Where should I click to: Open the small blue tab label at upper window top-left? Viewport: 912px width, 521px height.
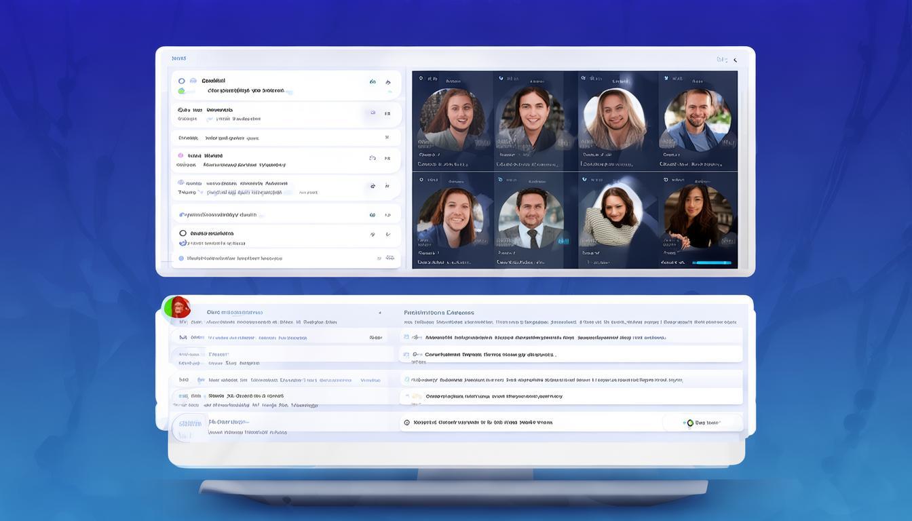tap(179, 58)
